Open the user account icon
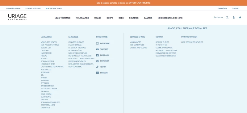This screenshot has width=247, height=113. 234,17
